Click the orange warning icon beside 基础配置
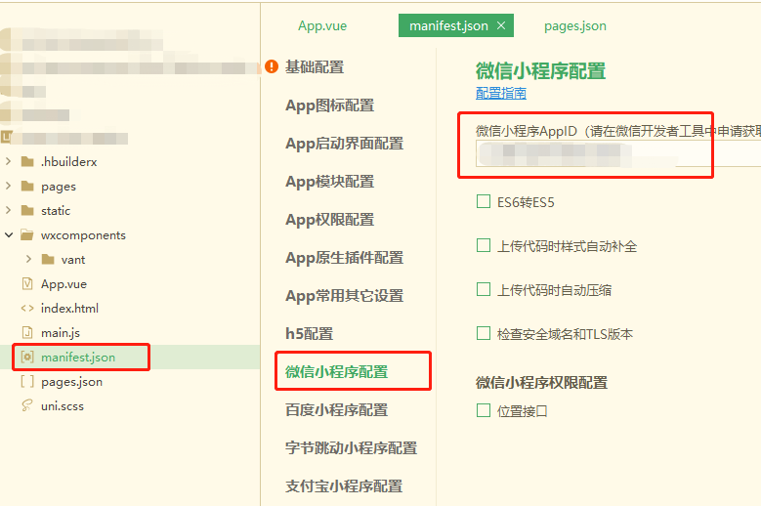Screen dimensions: 761x506 pos(272,66)
